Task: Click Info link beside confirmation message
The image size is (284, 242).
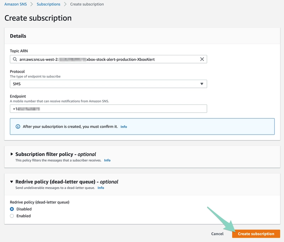Action: click(x=124, y=126)
